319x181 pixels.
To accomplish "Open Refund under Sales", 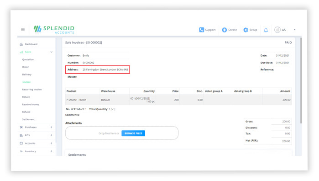I will tap(26, 112).
